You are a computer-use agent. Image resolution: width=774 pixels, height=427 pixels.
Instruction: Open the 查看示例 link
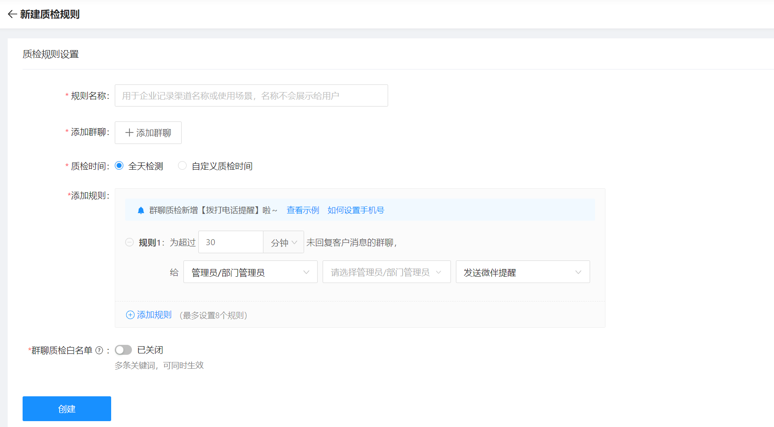(x=303, y=210)
